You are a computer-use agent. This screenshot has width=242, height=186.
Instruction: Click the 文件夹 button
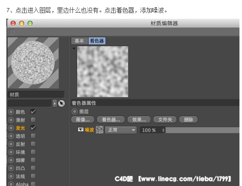point(165,119)
